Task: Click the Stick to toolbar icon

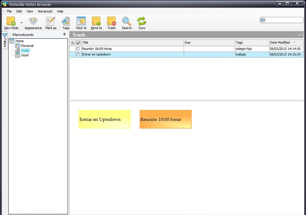Action: [81, 21]
